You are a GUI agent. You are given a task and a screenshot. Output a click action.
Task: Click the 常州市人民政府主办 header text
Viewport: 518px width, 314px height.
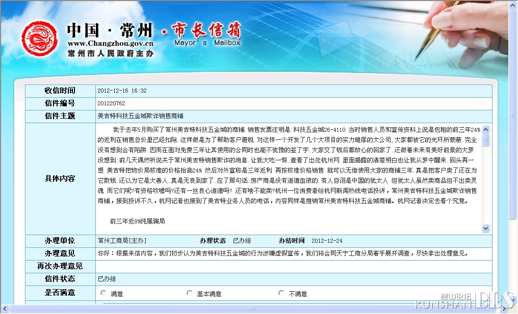coord(111,53)
